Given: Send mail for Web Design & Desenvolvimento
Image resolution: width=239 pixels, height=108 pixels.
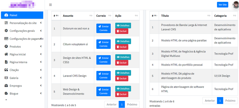Looking at the screenshot, I should (x=104, y=91).
